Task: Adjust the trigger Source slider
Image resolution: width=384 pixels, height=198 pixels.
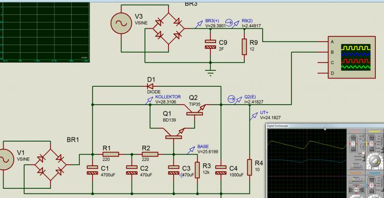Action: [356, 168]
